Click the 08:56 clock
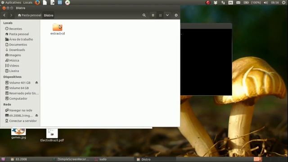Viewport: 288px width, 162px height. click(275, 3)
